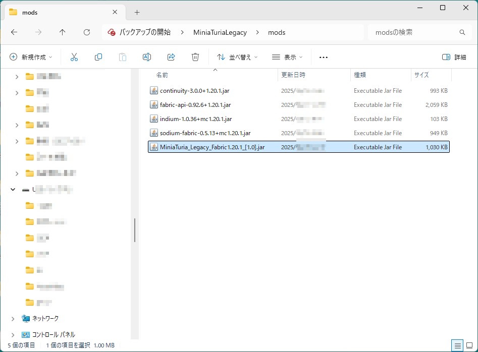This screenshot has width=478, height=352.
Task: Click the backup cloud icon in address bar
Action: click(x=112, y=32)
